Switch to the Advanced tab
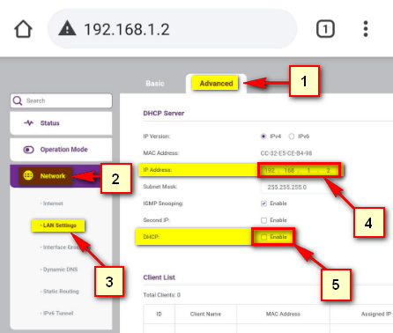This screenshot has width=393, height=333. pos(216,84)
